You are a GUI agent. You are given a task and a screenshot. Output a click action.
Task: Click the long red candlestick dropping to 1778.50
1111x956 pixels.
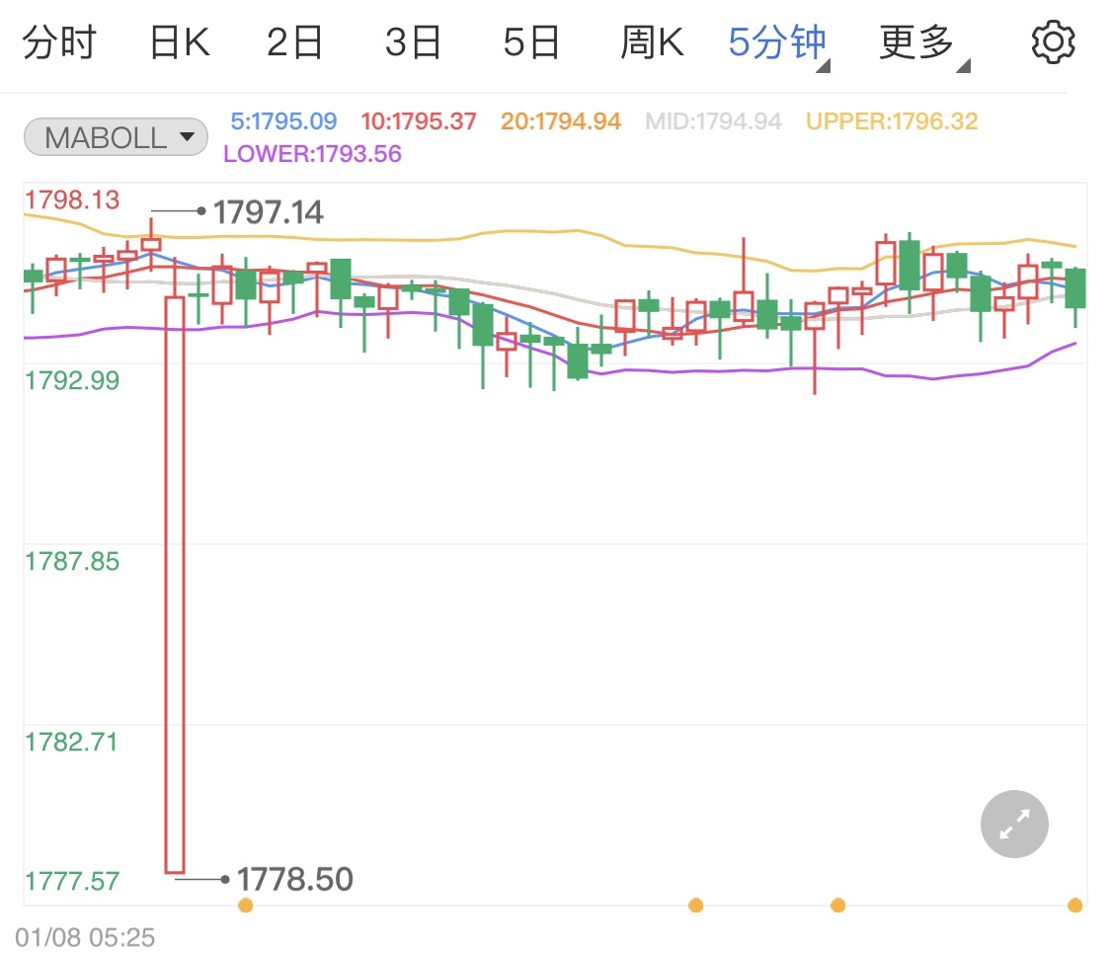point(175,585)
